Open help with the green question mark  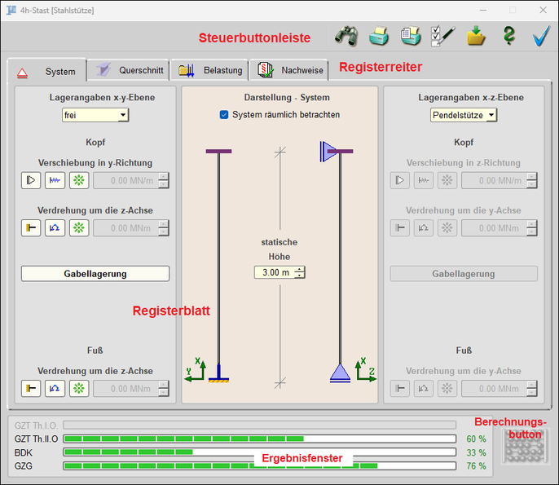[508, 36]
